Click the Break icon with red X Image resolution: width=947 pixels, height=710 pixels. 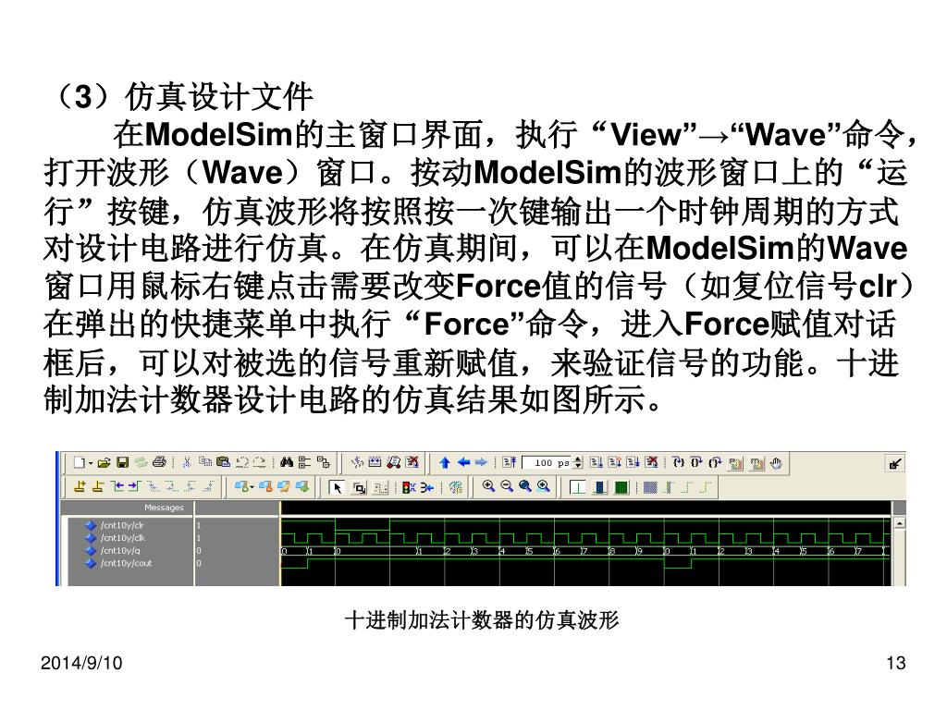click(x=651, y=462)
